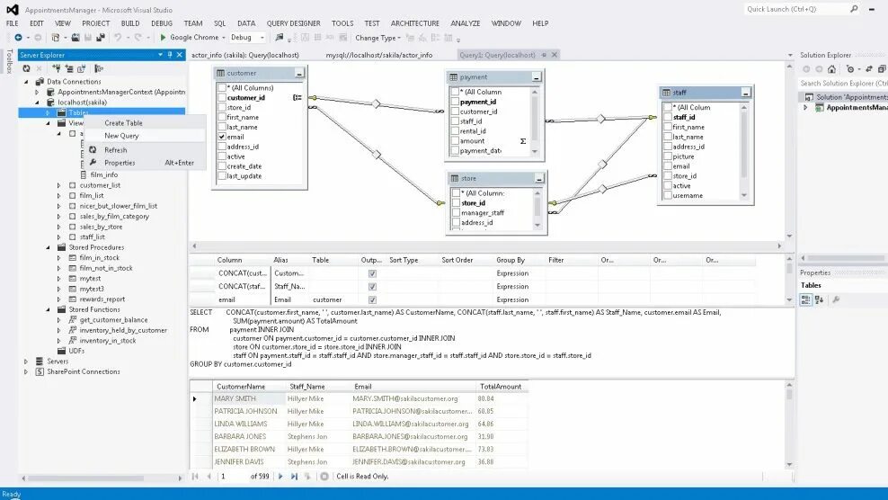888x500 pixels.
Task: Minimize the payment table box
Action: pos(537,77)
